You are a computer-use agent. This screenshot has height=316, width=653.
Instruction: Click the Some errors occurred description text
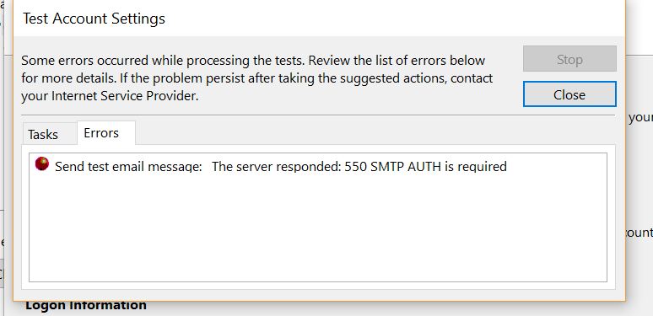pos(257,78)
